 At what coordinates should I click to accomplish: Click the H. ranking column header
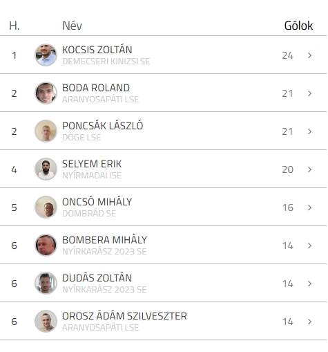pos(15,26)
